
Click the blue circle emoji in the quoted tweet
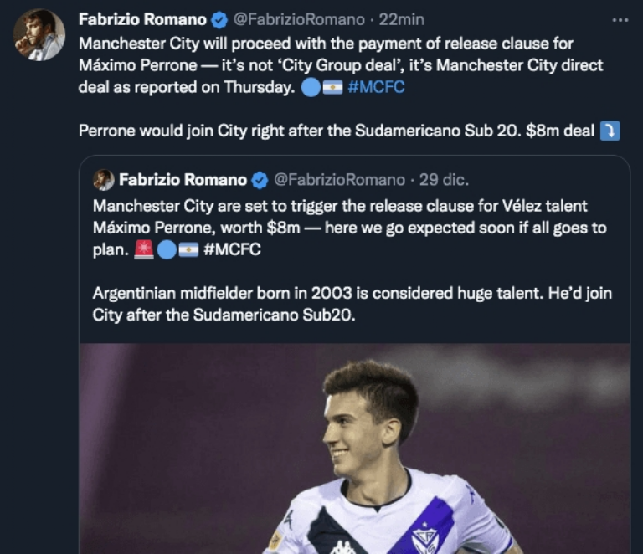tap(167, 249)
